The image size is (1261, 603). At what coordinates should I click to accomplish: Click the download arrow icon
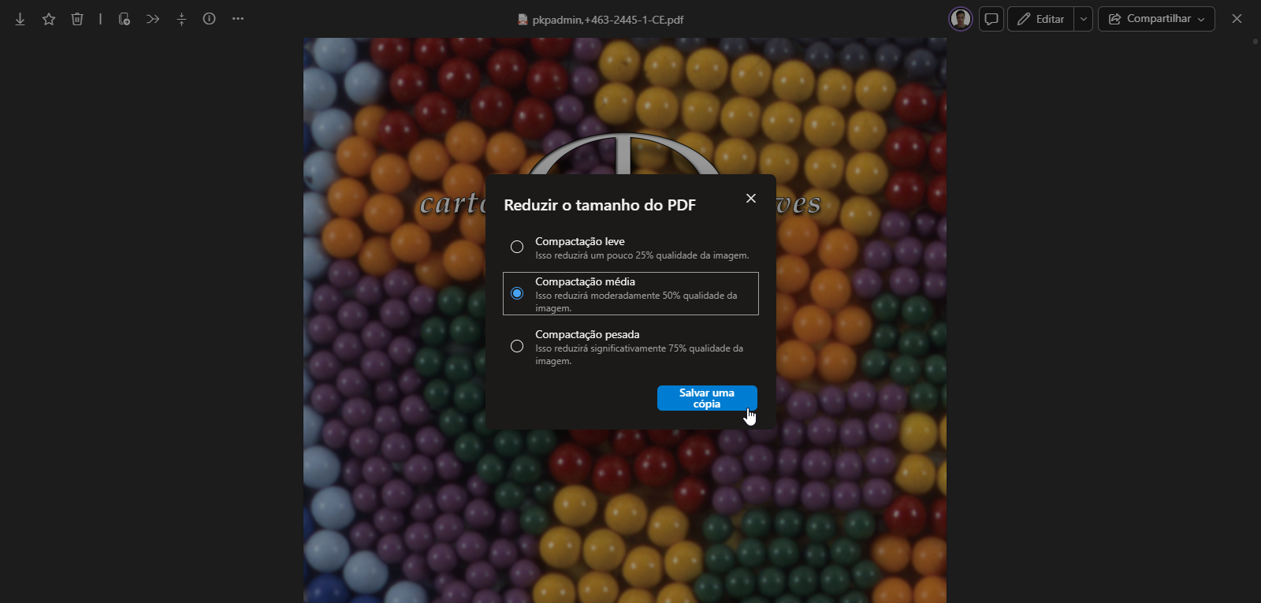pos(20,19)
